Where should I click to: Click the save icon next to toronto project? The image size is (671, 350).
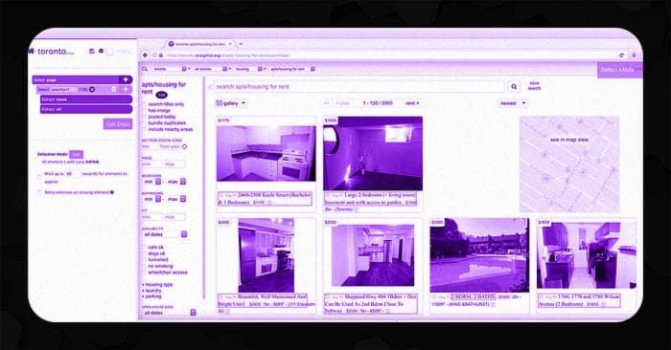[x=92, y=51]
